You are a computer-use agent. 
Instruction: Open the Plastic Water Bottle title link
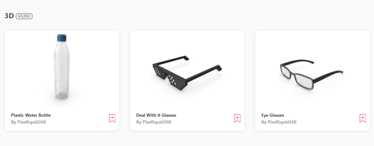click(x=31, y=115)
